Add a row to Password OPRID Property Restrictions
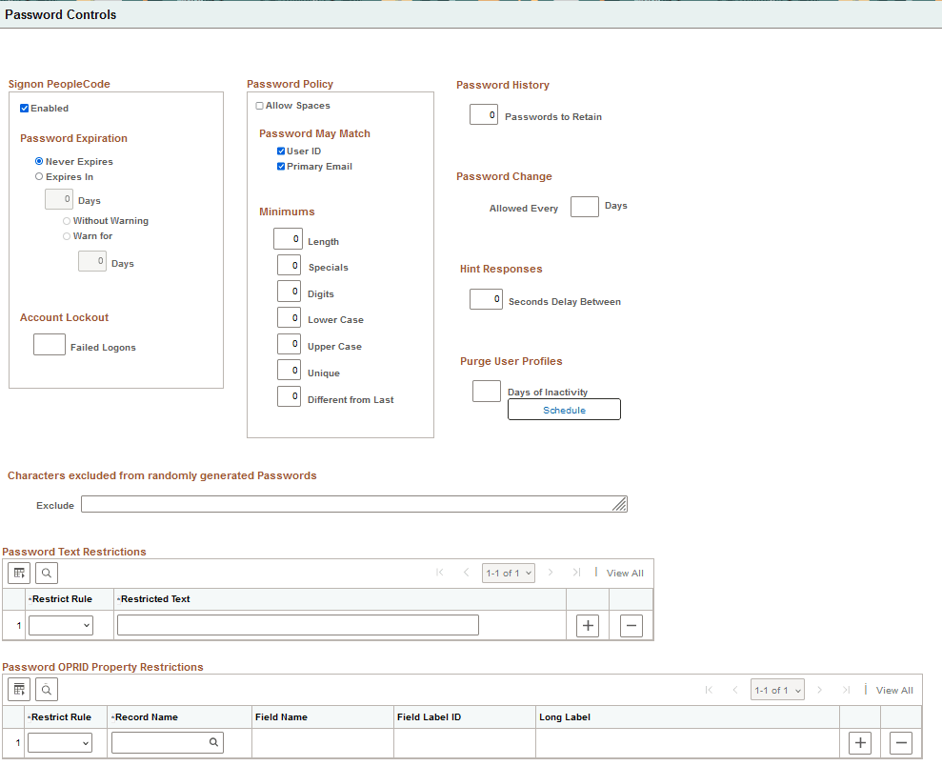Image resolution: width=942 pixels, height=766 pixels. (859, 742)
